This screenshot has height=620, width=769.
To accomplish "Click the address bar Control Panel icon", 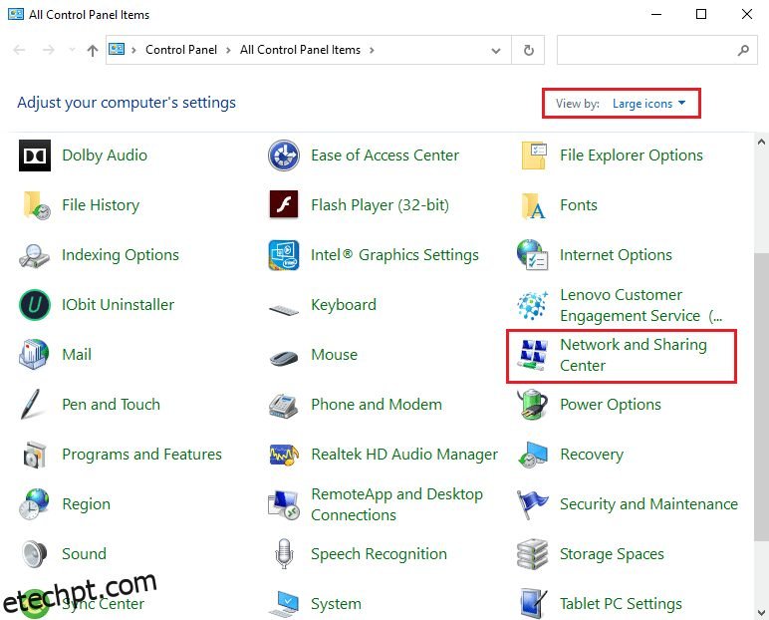I will 117,49.
